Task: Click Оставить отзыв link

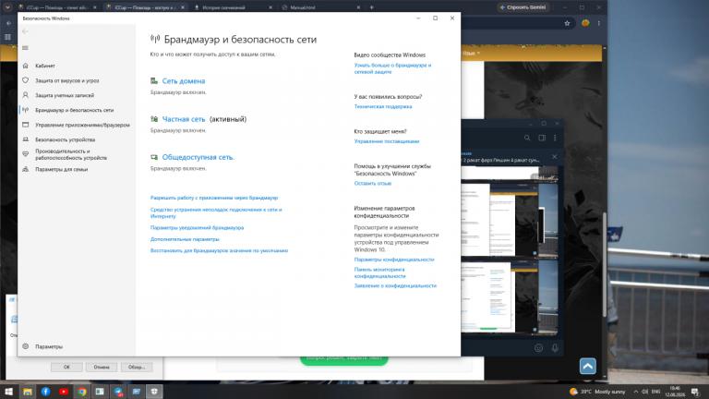Action: (373, 183)
